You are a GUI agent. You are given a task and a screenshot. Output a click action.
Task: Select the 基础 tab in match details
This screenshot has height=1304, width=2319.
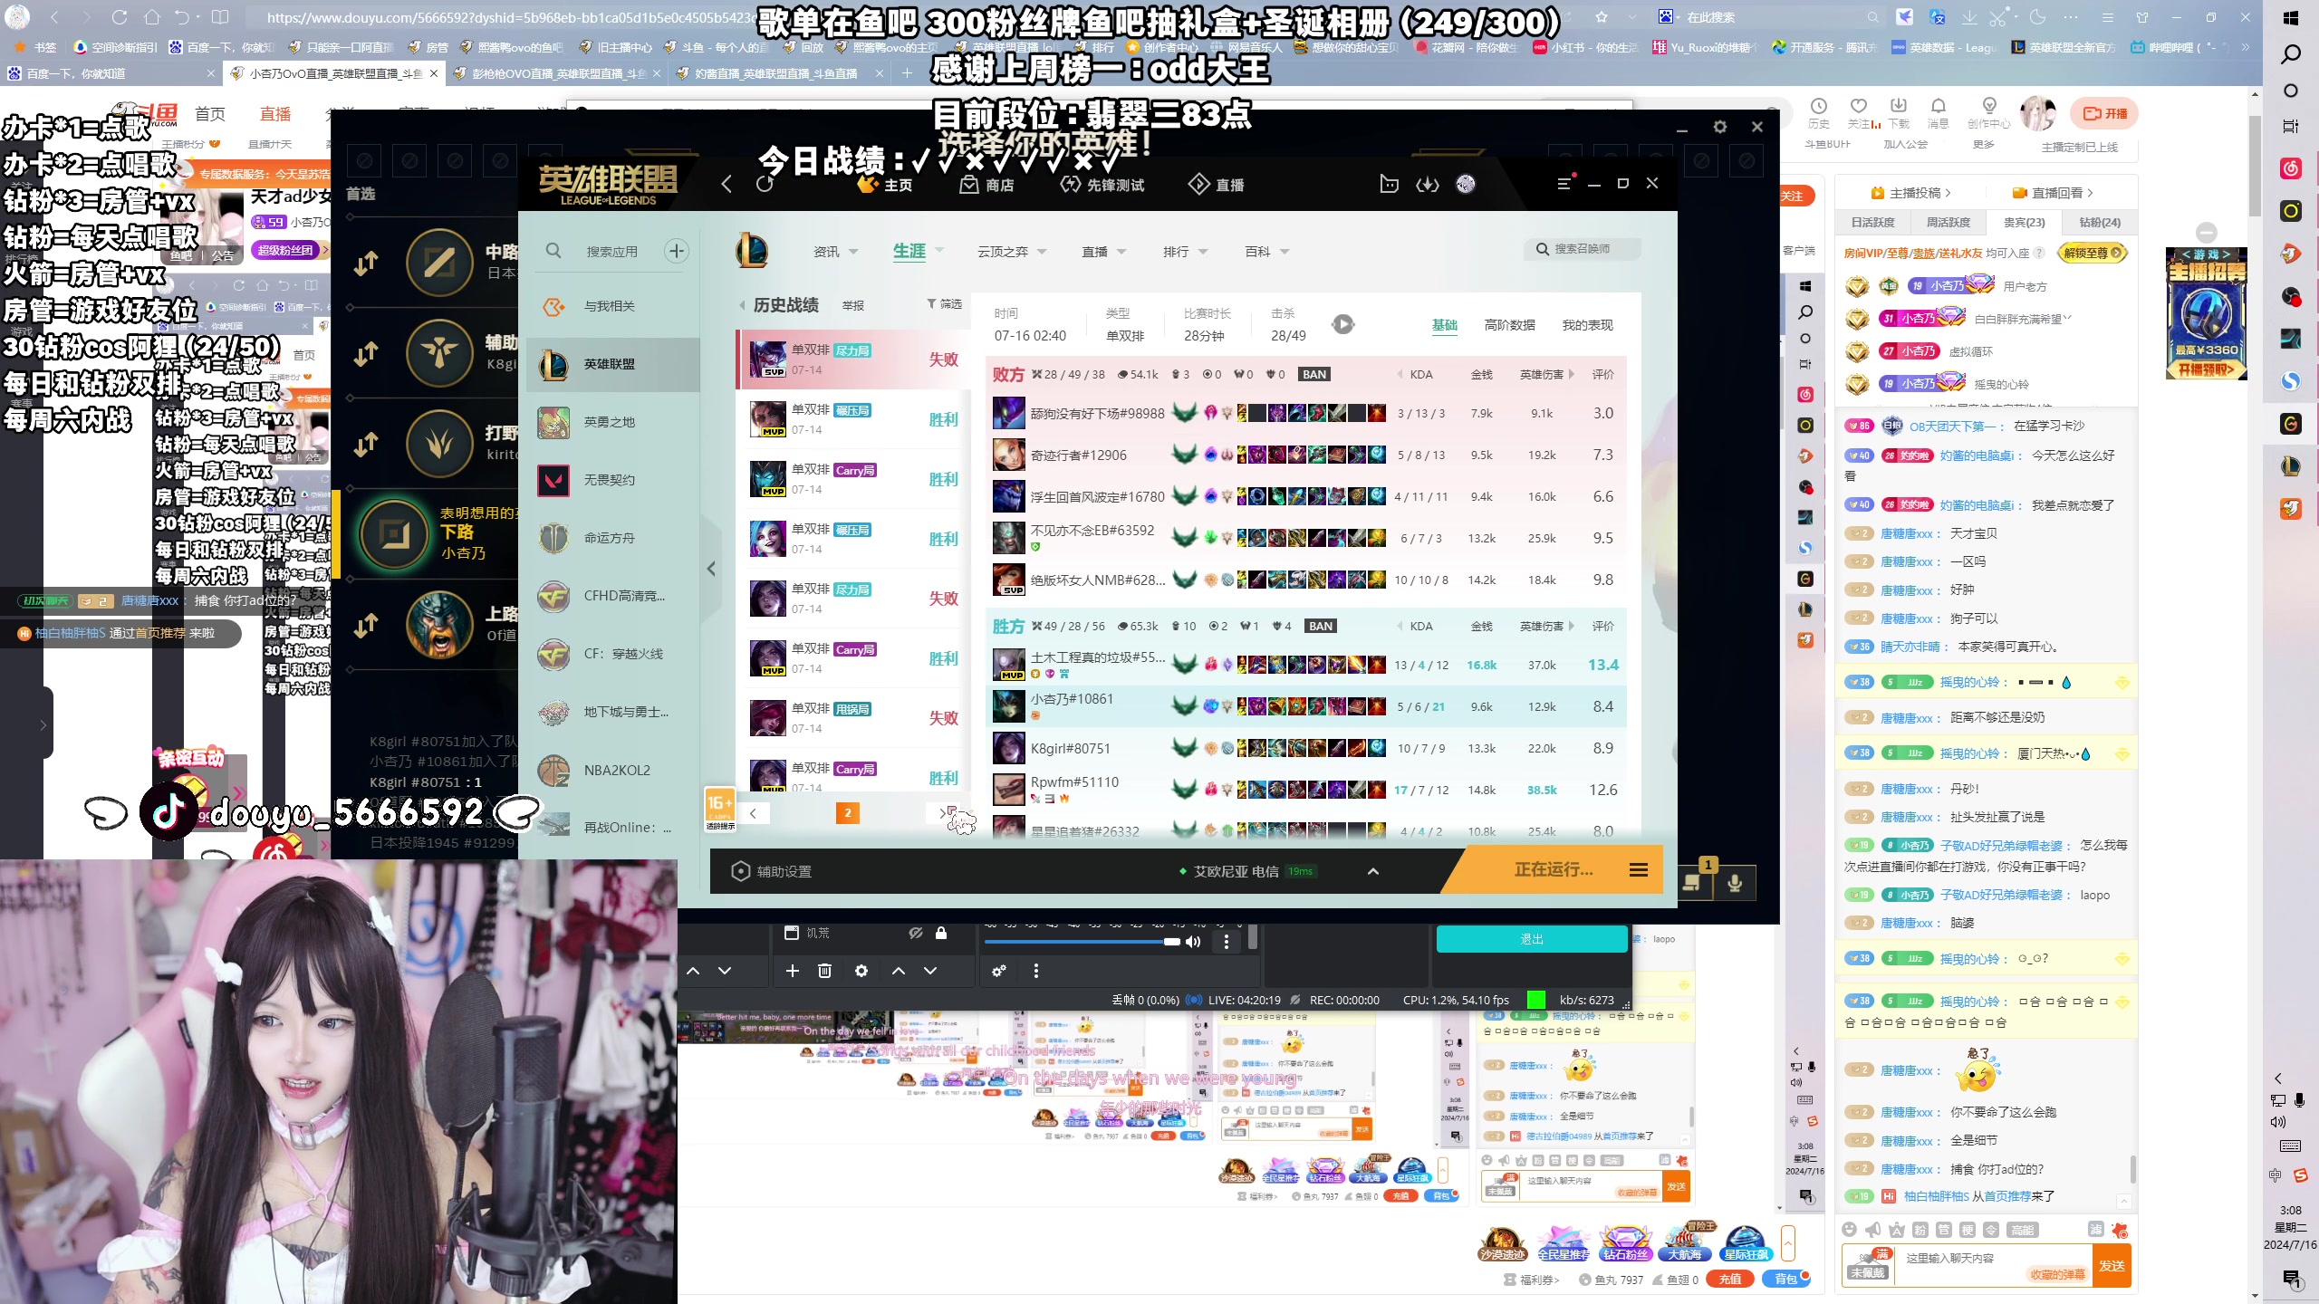pos(1444,324)
